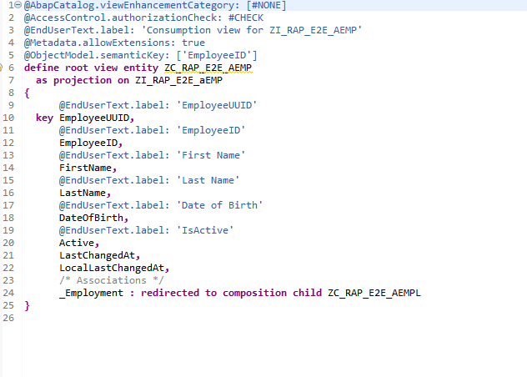Click the 'IsActive' label string
The image size is (527, 377).
205,230
